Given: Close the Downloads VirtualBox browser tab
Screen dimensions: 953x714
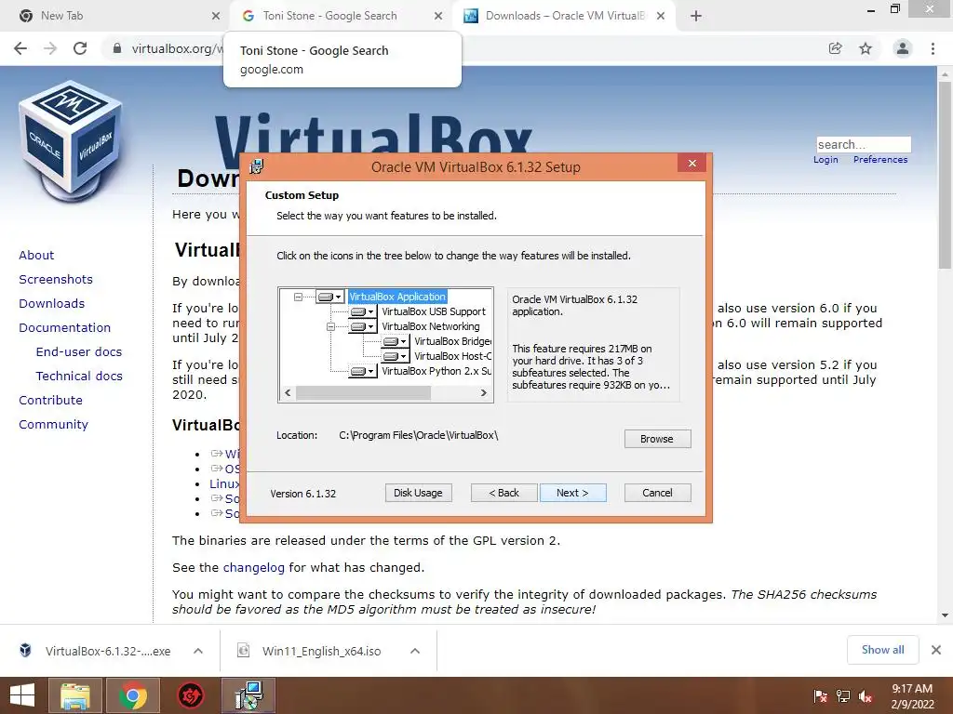Looking at the screenshot, I should coord(661,17).
